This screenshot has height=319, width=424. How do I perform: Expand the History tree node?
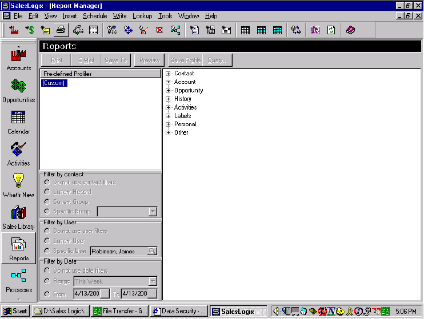tap(168, 99)
